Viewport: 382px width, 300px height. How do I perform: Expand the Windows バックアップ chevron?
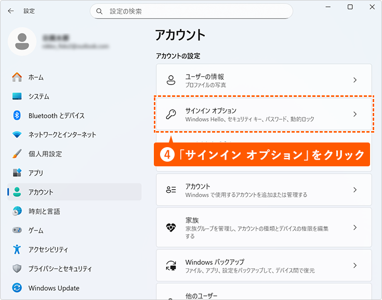click(x=355, y=265)
